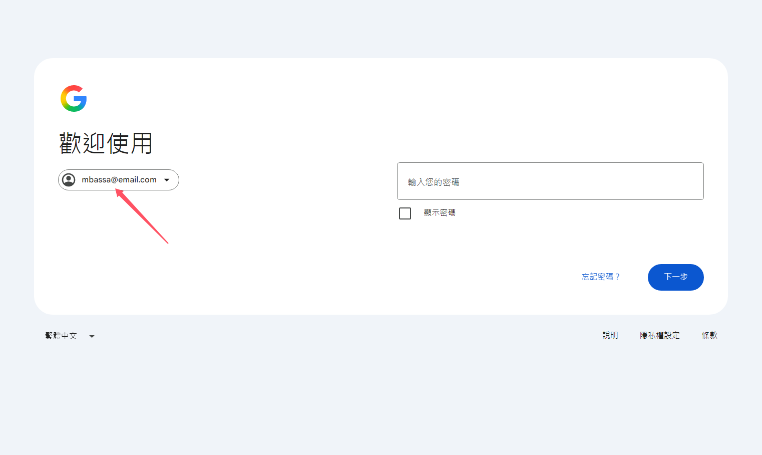Click the 歡迎使用 heading text

106,143
